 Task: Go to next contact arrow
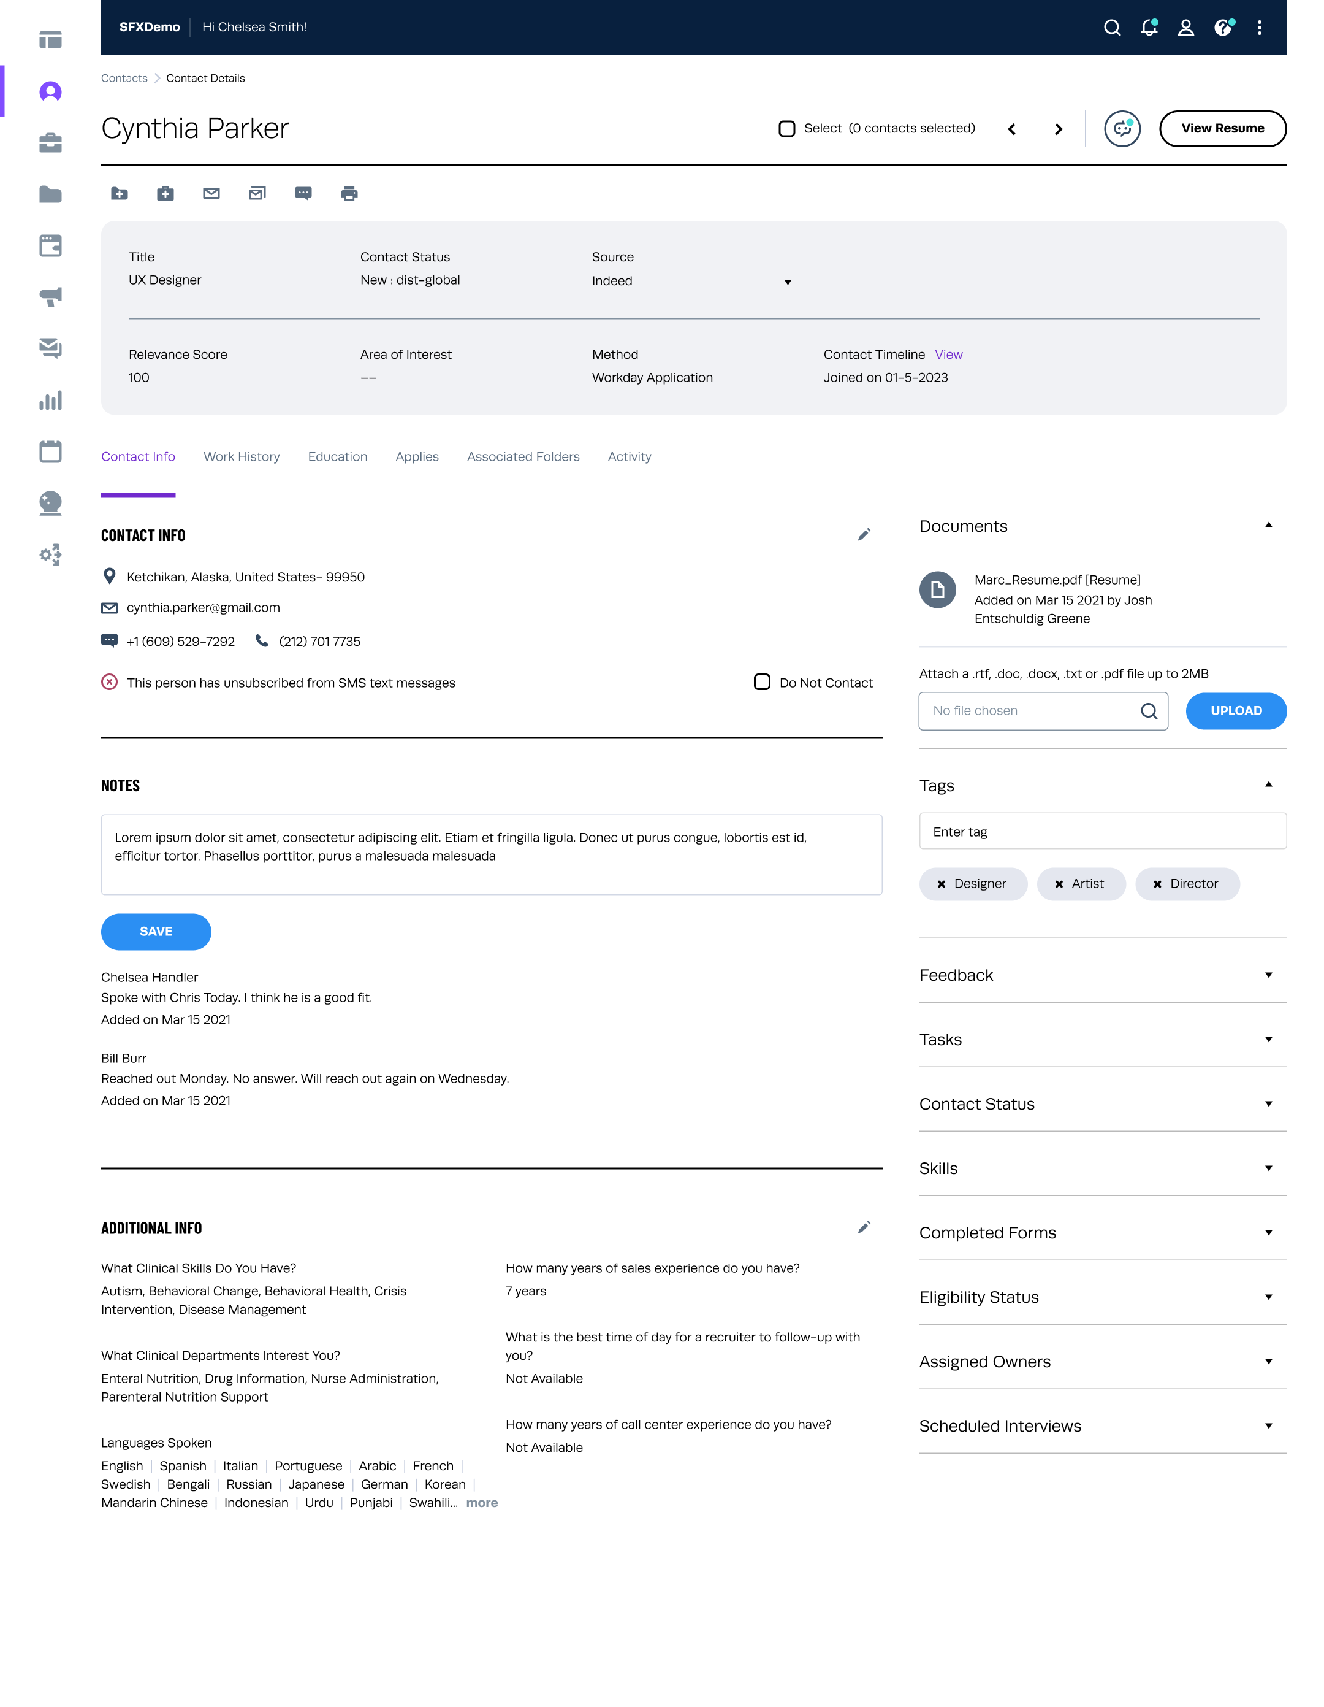click(x=1059, y=129)
